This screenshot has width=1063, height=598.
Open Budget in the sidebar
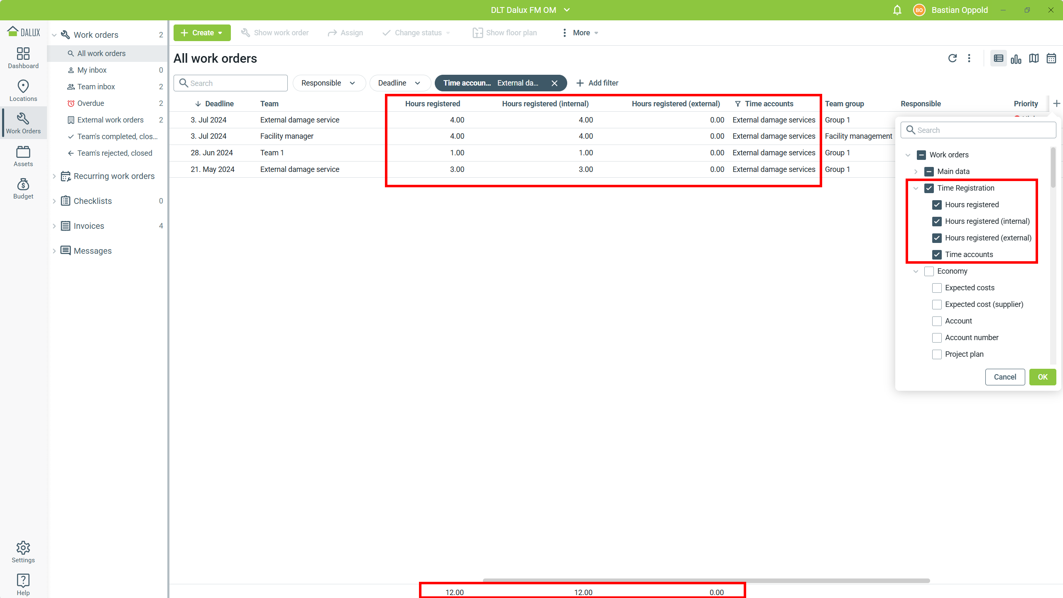(x=23, y=189)
